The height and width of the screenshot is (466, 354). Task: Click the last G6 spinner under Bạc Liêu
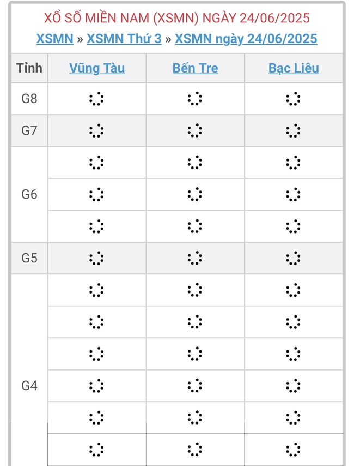click(x=294, y=226)
